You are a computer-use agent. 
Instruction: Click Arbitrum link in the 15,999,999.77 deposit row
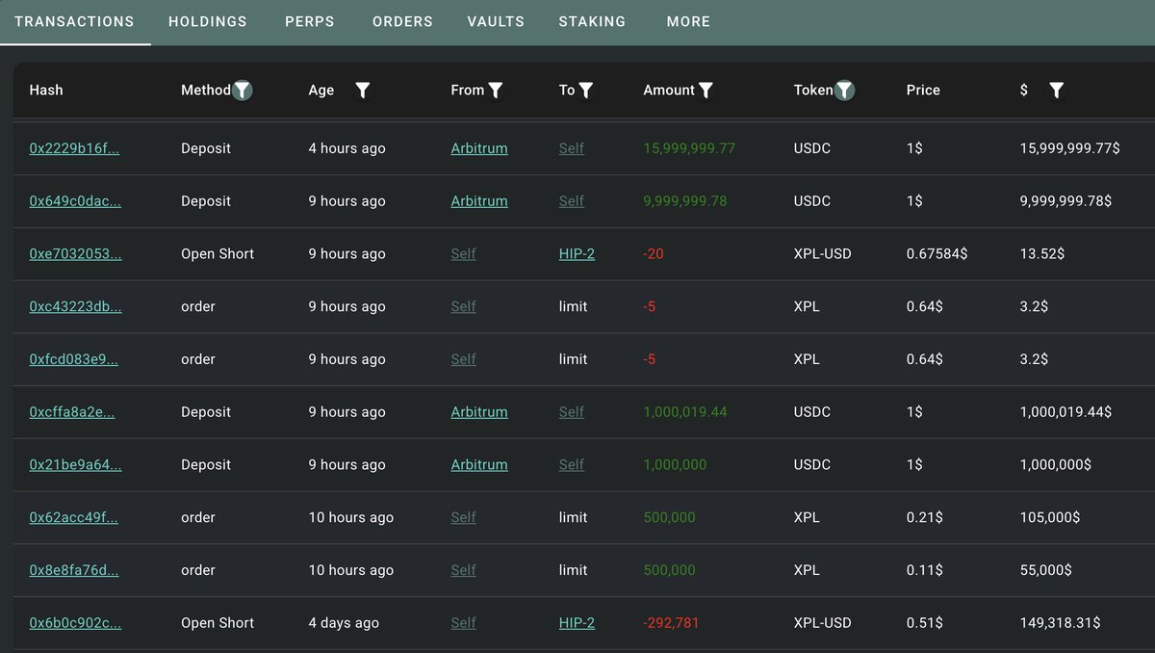pyautogui.click(x=479, y=148)
